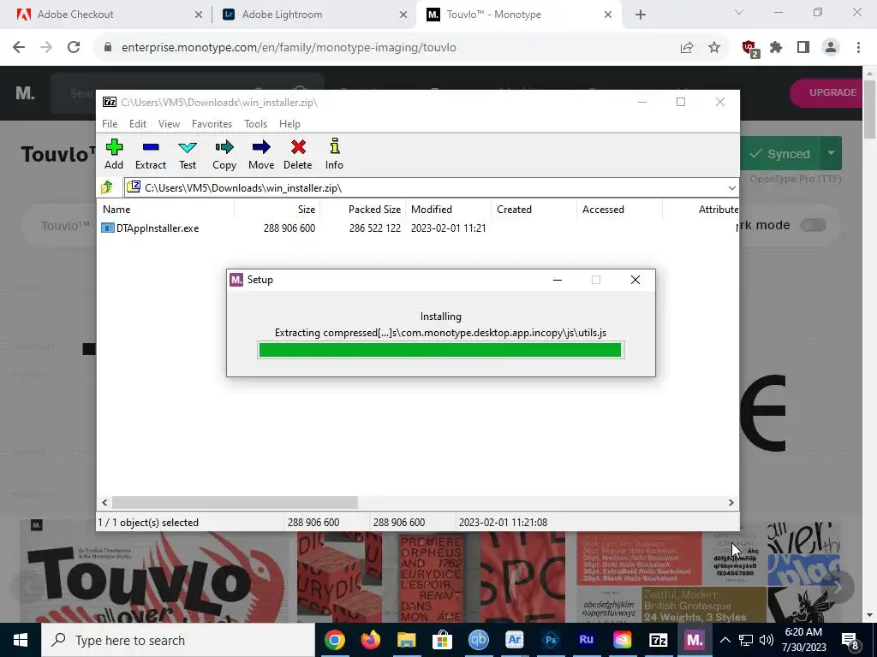Select the DTAppInstaller.exe file icon
877x657 pixels.
coord(107,228)
